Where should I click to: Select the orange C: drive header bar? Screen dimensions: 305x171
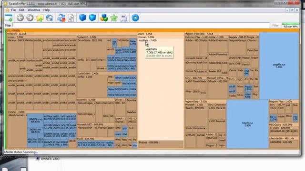152,30
